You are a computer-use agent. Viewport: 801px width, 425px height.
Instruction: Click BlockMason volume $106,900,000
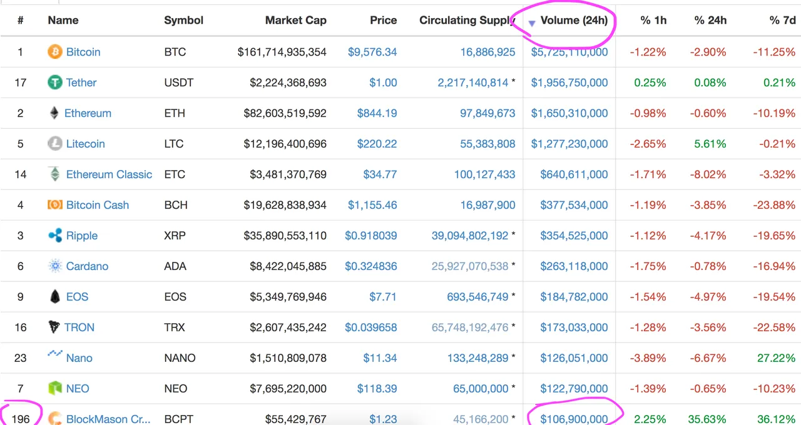click(574, 419)
